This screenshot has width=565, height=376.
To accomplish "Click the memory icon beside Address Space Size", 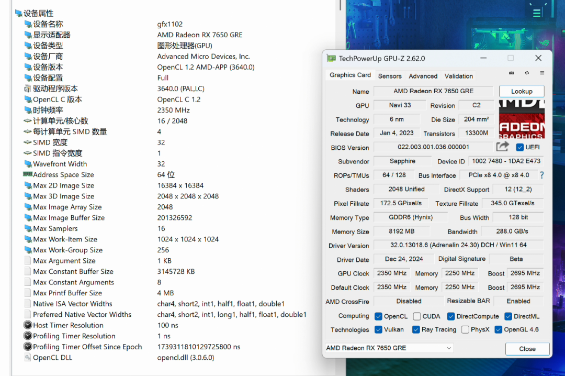I will point(28,174).
